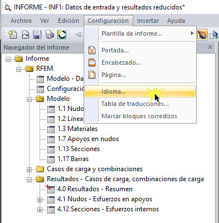Choose Portada... from the menu

click(140, 50)
